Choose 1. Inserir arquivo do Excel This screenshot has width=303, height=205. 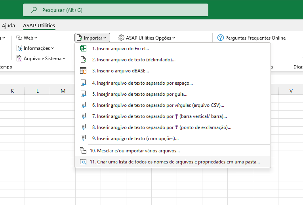click(173, 49)
